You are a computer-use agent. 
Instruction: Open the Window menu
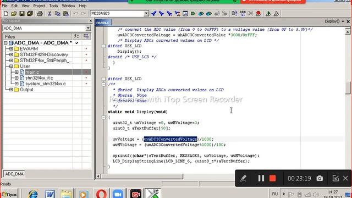tap(68, 5)
